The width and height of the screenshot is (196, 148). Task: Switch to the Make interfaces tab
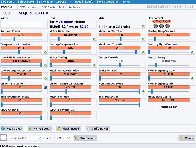point(69,7)
